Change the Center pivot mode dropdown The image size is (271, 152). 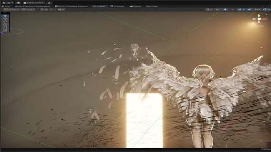click(11, 10)
